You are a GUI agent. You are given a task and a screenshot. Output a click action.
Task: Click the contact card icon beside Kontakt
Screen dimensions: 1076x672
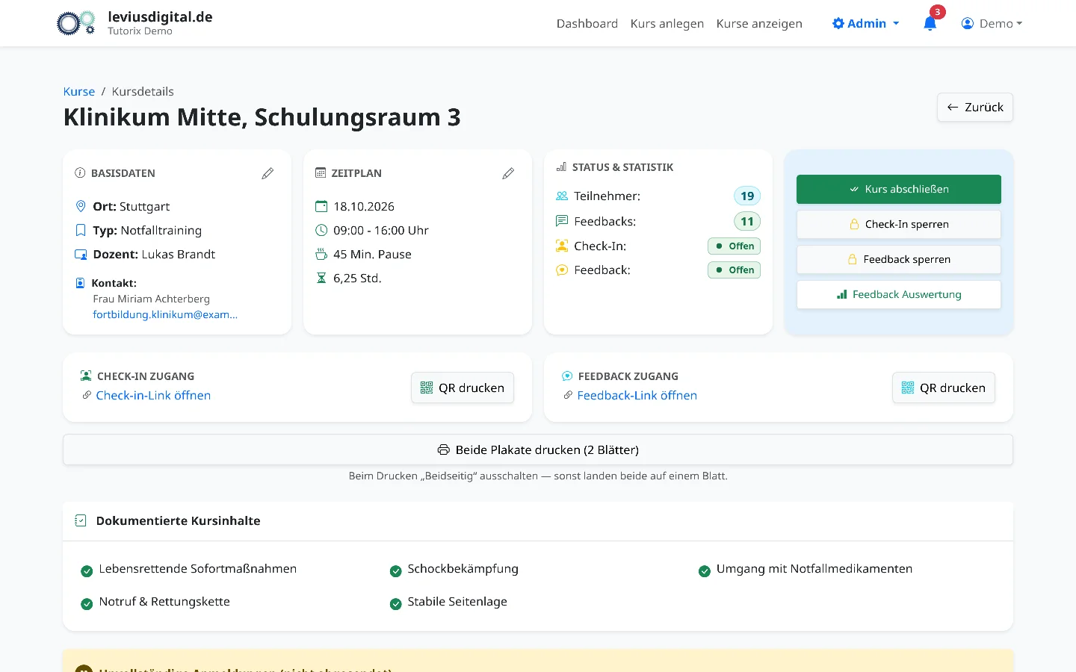pyautogui.click(x=80, y=283)
